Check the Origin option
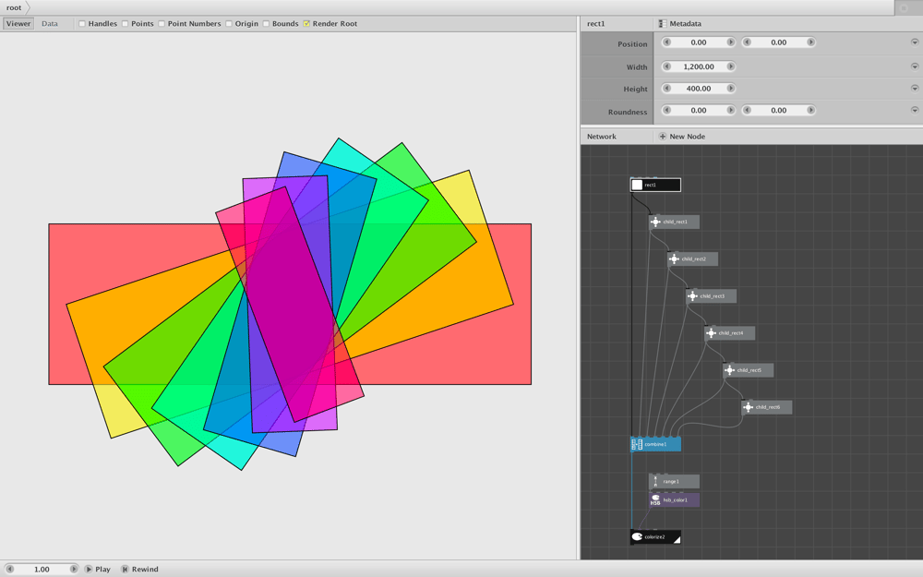 tap(229, 24)
